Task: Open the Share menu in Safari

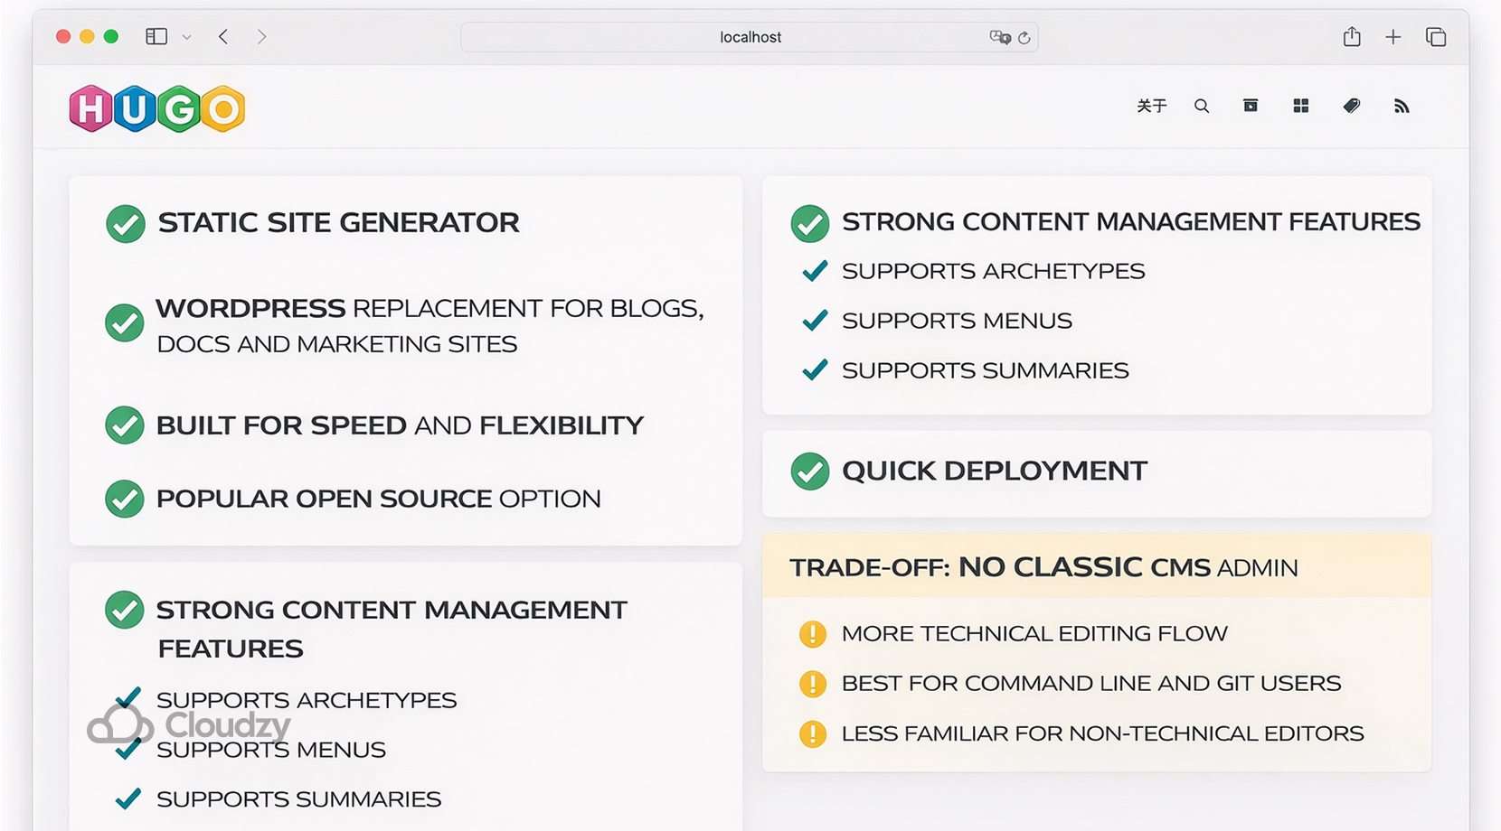Action: click(1352, 37)
